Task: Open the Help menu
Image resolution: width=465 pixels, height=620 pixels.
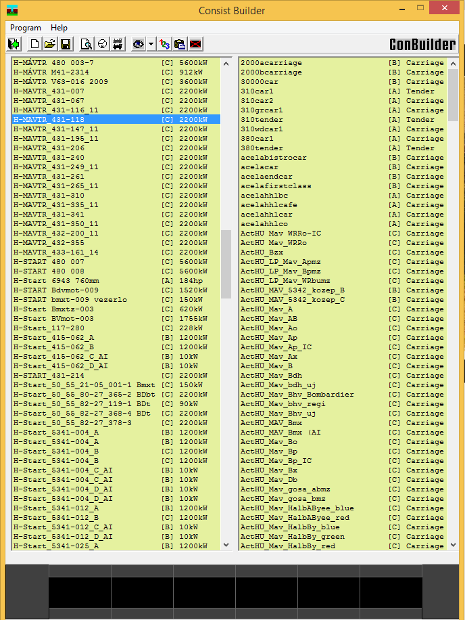Action: (59, 28)
